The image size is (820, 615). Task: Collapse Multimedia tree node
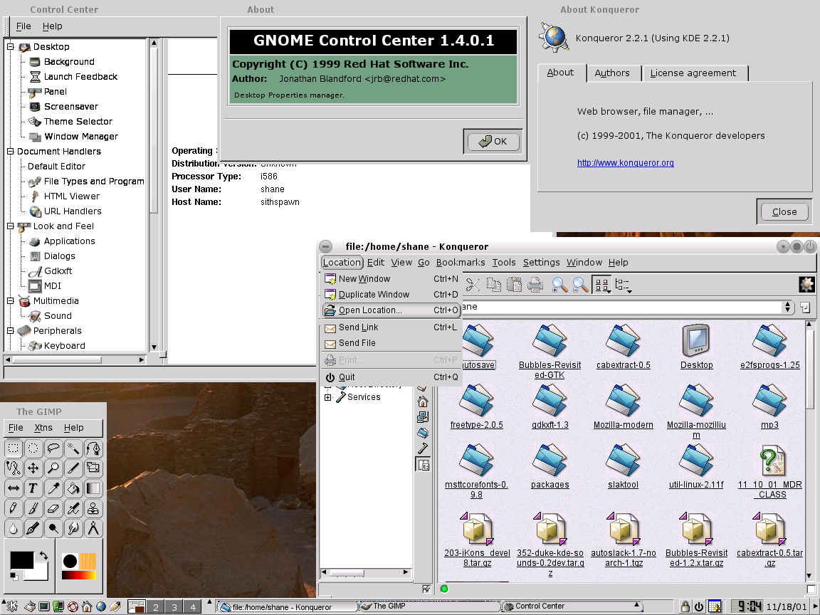pos(10,300)
